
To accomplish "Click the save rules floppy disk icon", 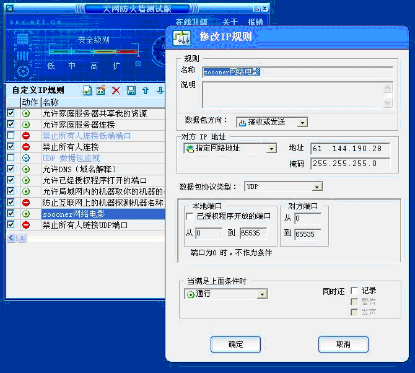I will click(x=131, y=90).
